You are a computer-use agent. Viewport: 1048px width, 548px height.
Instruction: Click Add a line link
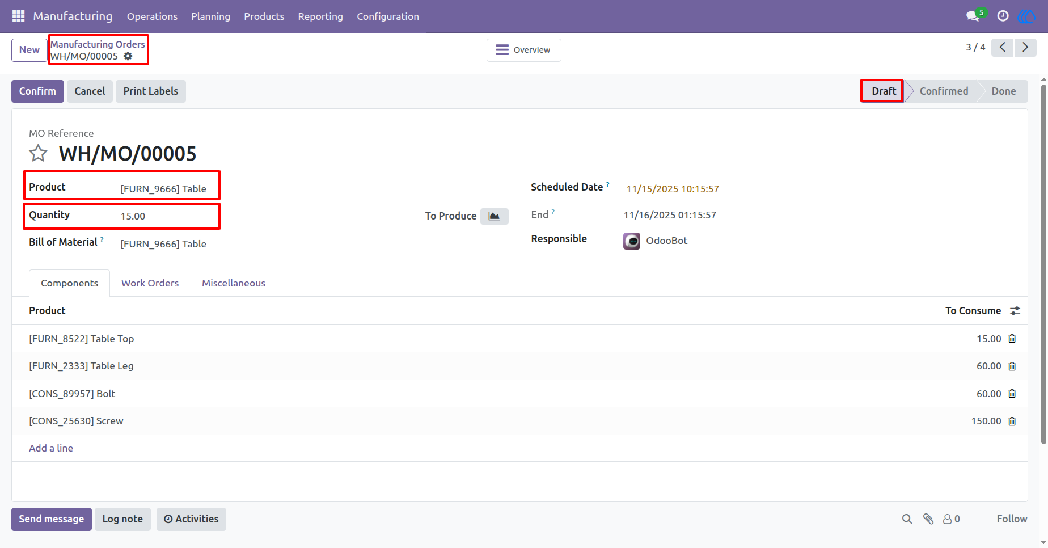(51, 448)
